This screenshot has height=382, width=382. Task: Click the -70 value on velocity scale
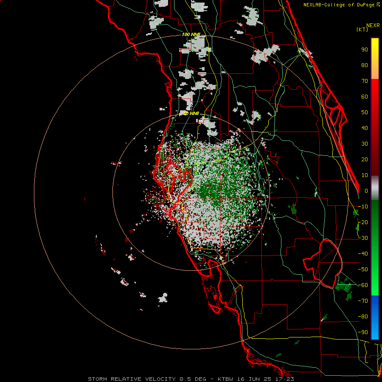click(x=363, y=301)
